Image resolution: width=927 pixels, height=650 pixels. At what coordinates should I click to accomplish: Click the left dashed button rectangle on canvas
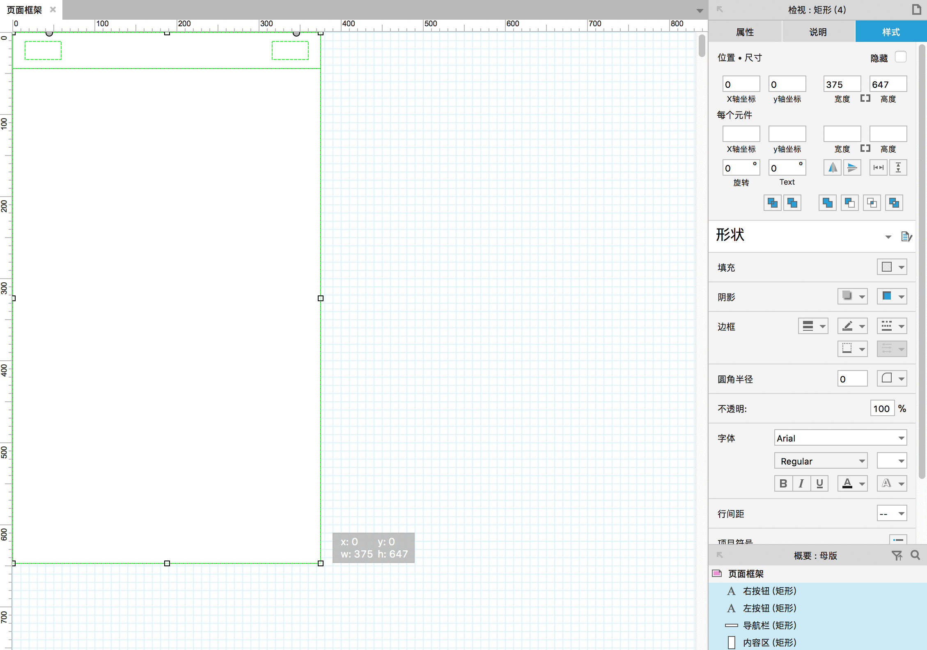(43, 50)
